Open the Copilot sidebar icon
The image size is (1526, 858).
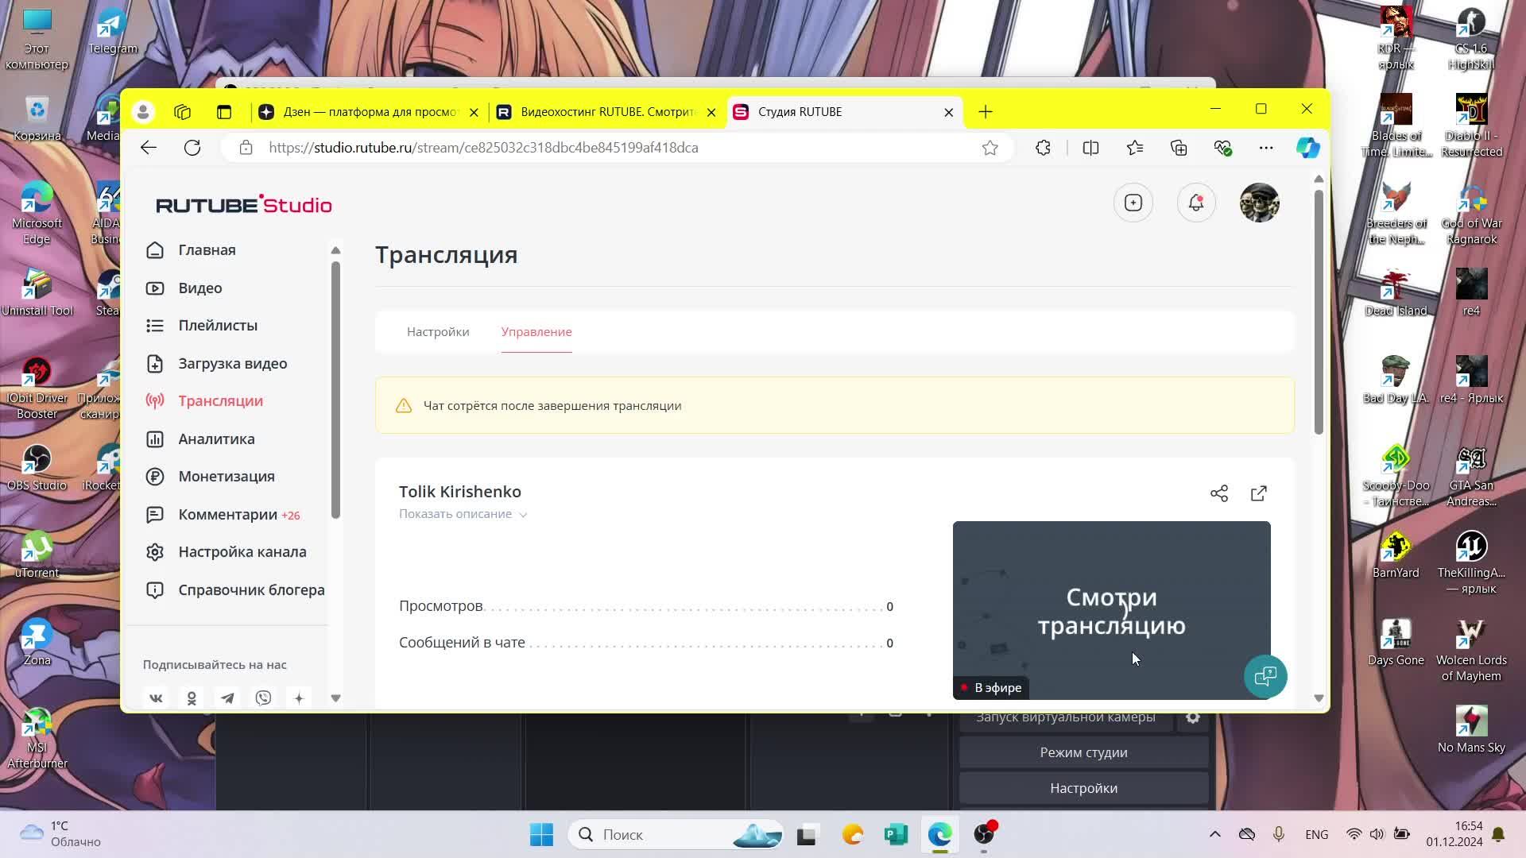(x=1307, y=148)
